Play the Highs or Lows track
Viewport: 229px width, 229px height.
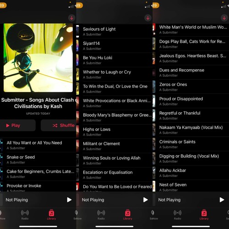point(114,131)
